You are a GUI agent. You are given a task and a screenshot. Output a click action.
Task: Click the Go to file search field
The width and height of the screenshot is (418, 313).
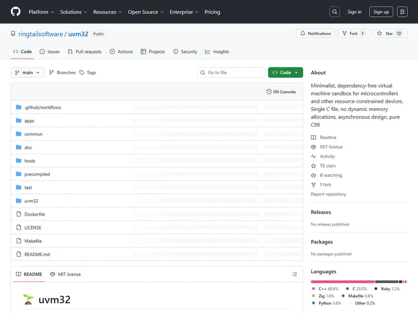click(231, 72)
